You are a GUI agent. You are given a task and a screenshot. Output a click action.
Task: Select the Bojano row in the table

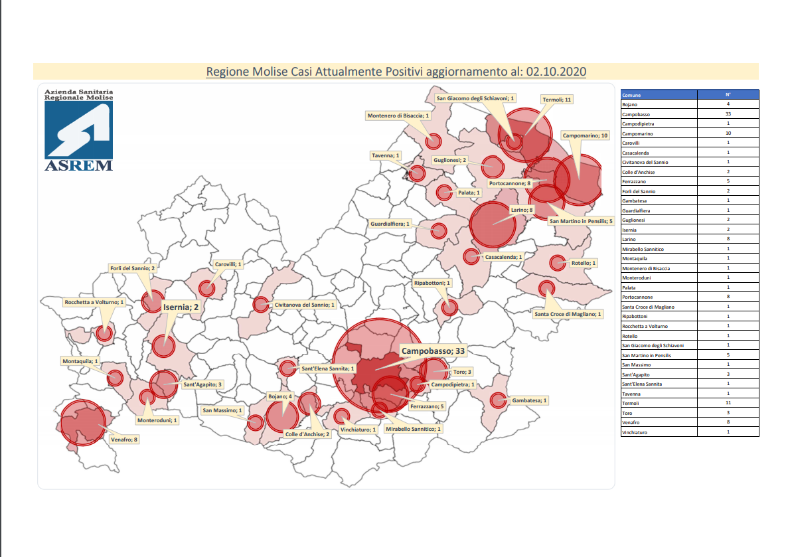[x=689, y=104]
